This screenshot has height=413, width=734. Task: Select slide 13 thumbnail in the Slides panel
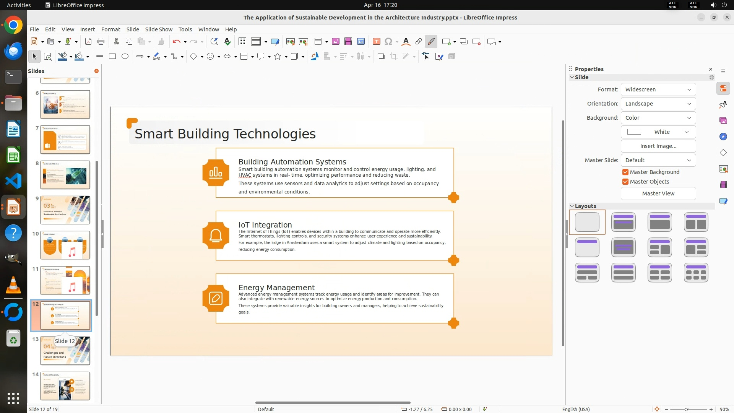coord(65,351)
